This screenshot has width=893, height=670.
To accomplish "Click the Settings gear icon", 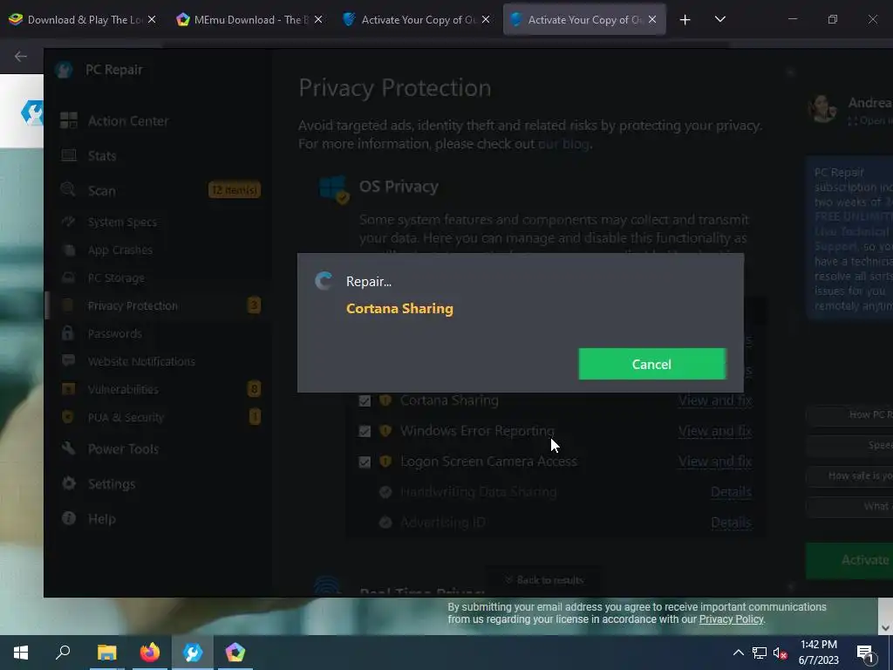I will click(x=69, y=483).
